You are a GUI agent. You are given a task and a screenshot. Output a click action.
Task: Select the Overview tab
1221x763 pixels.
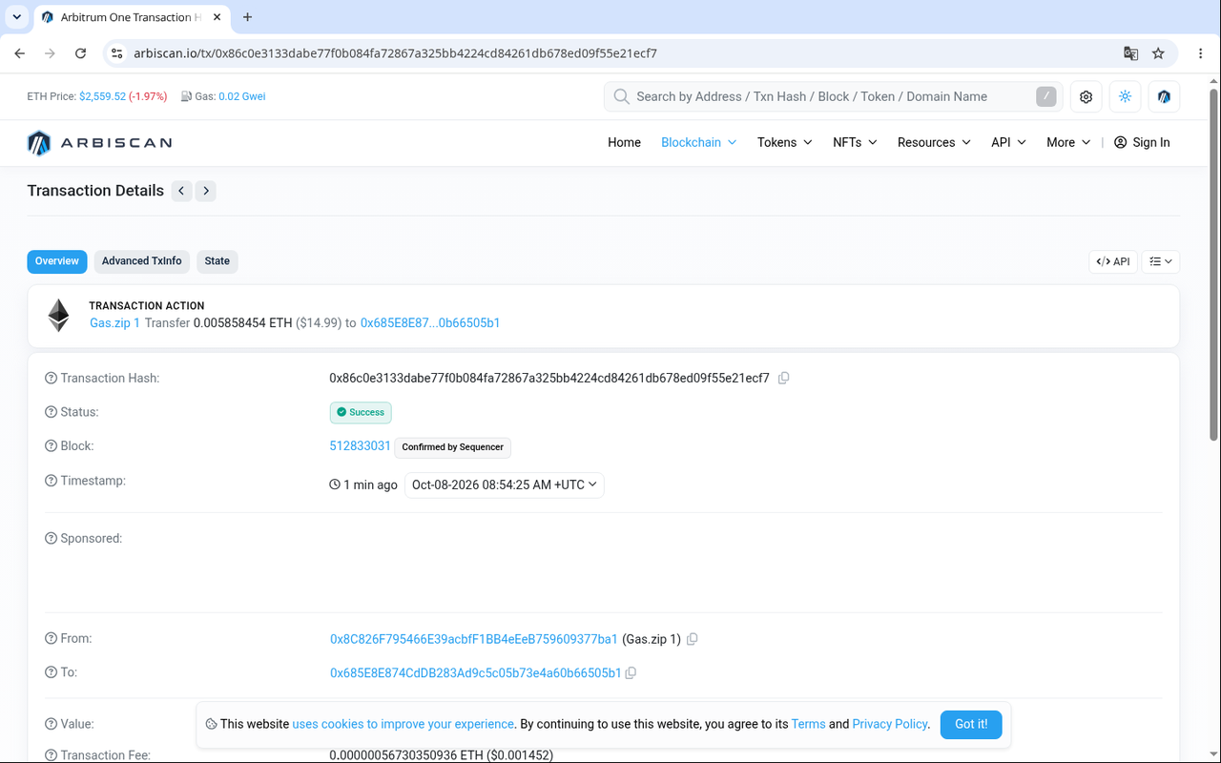pyautogui.click(x=57, y=261)
